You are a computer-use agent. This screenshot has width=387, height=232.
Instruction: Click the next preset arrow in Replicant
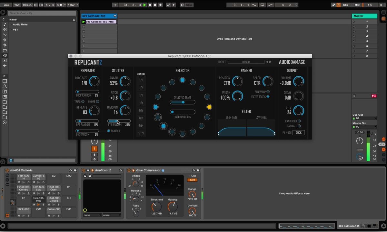click(x=271, y=62)
